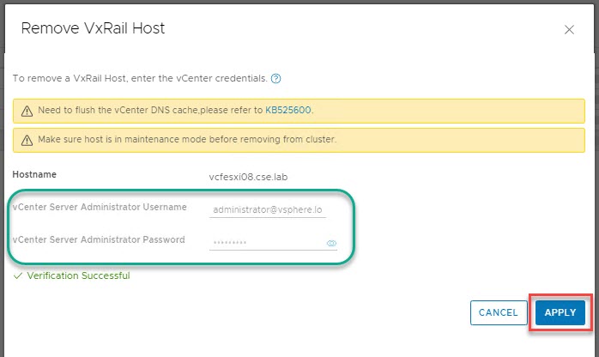Screen dimensions: 599x357
Task: Click the Verification Successful status text
Action: [78, 276]
